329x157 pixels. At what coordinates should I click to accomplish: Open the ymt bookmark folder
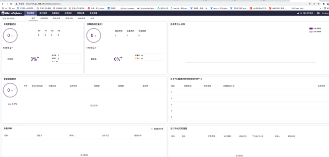(x=12, y=8)
